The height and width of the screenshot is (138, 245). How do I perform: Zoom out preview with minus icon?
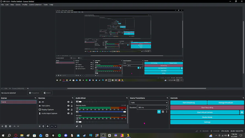(2, 89)
